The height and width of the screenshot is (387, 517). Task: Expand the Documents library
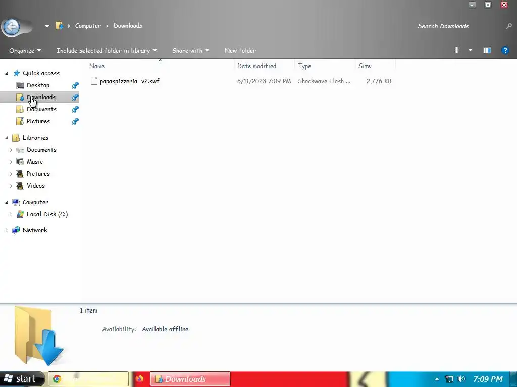coord(11,150)
